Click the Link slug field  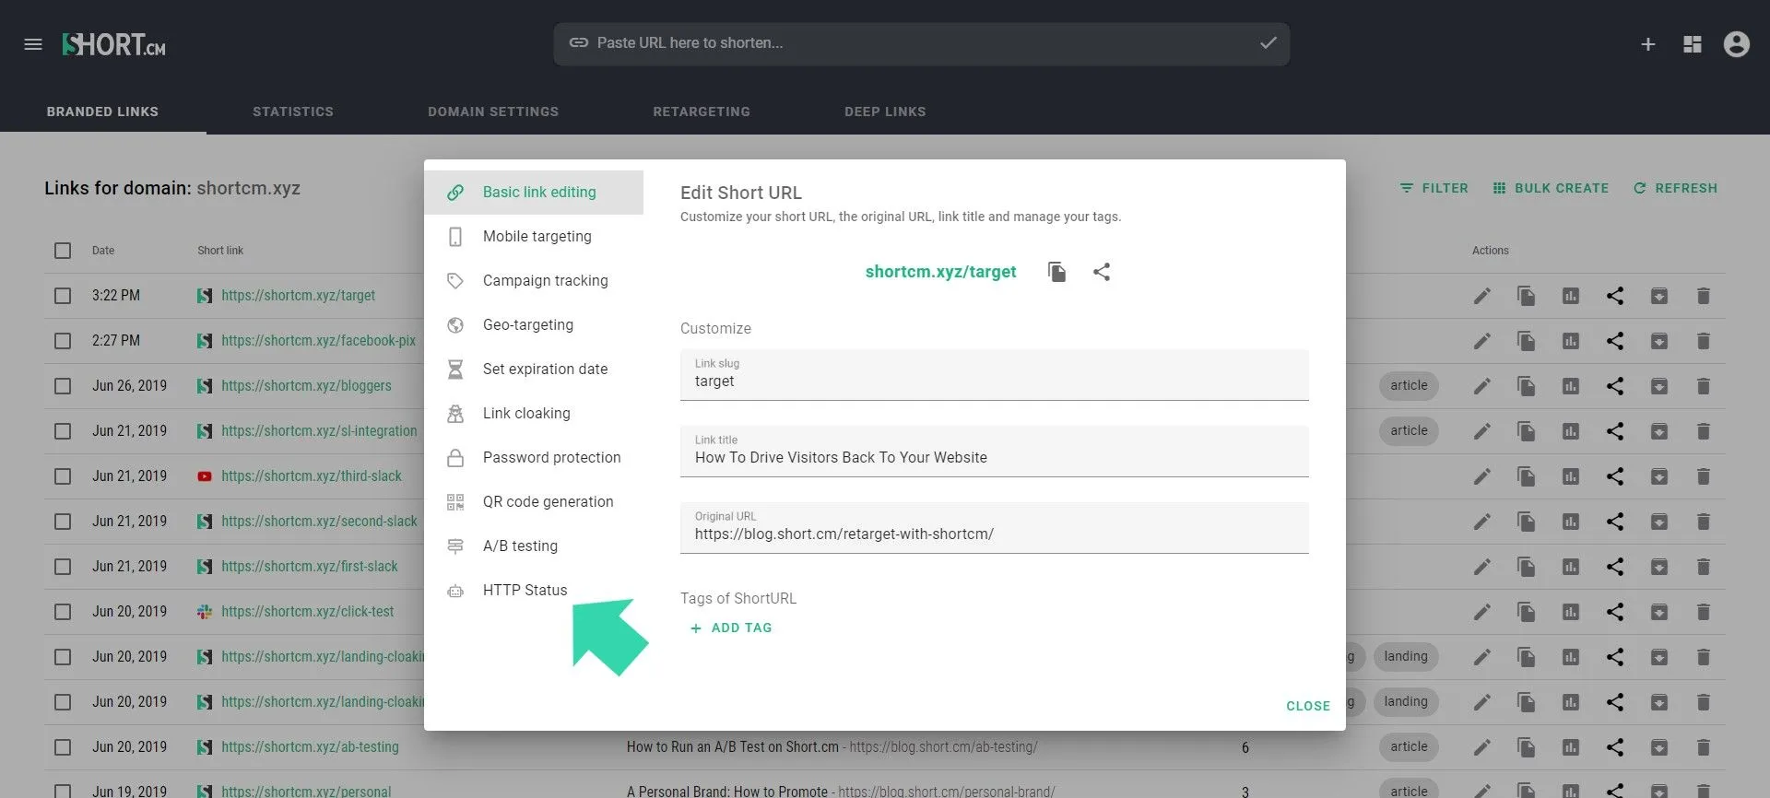(x=995, y=375)
